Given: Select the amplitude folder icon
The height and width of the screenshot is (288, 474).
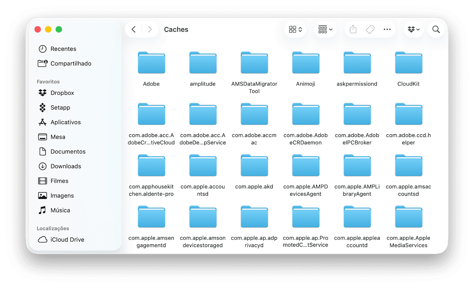Looking at the screenshot, I should pyautogui.click(x=203, y=63).
